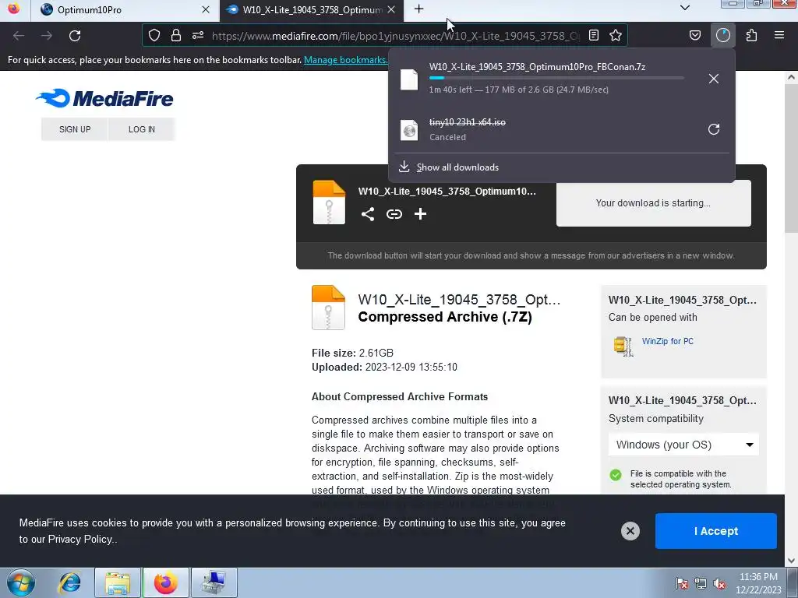This screenshot has width=798, height=598.
Task: Go back with the back arrow
Action: click(19, 36)
